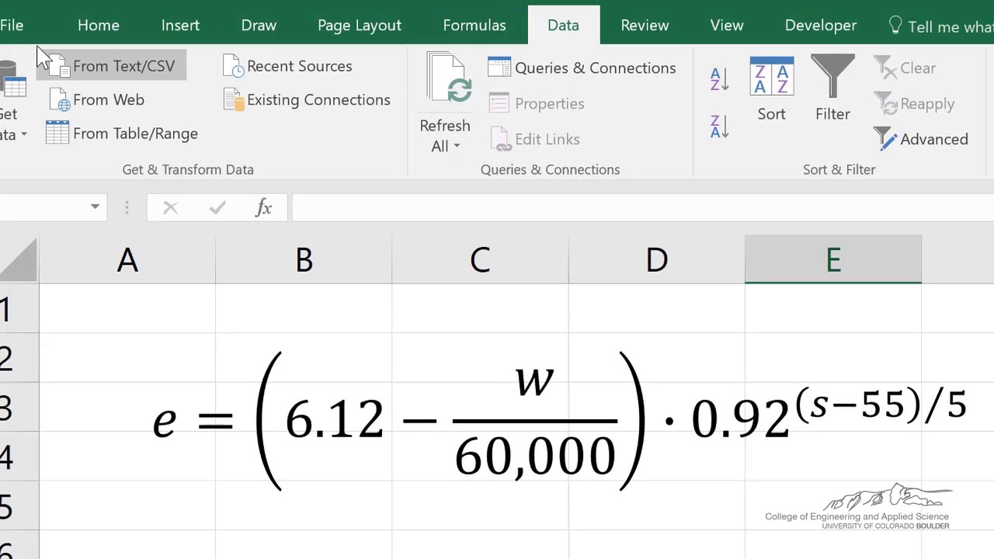Image resolution: width=994 pixels, height=559 pixels.
Task: Expand Get Data dropdown arrow
Action: [x=24, y=135]
